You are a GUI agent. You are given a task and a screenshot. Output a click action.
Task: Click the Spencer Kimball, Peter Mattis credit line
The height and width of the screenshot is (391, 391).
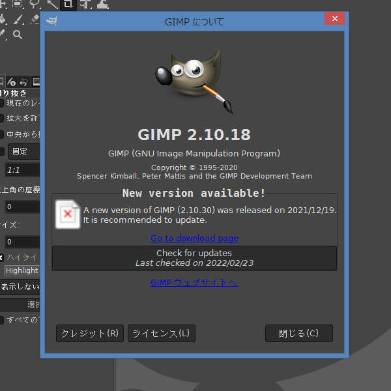(x=194, y=177)
